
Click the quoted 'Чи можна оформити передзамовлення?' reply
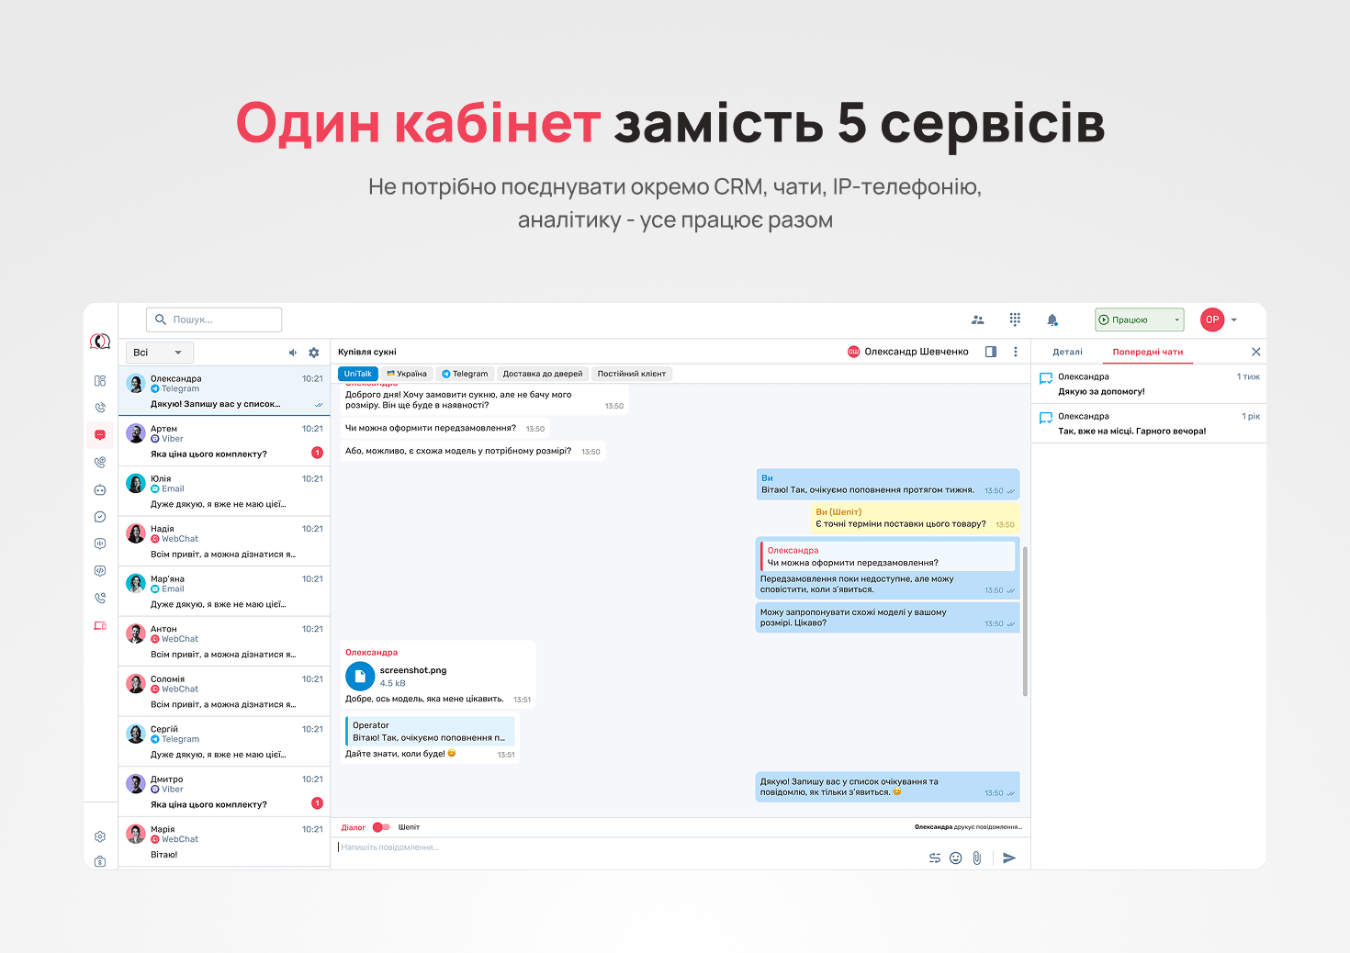pos(888,556)
